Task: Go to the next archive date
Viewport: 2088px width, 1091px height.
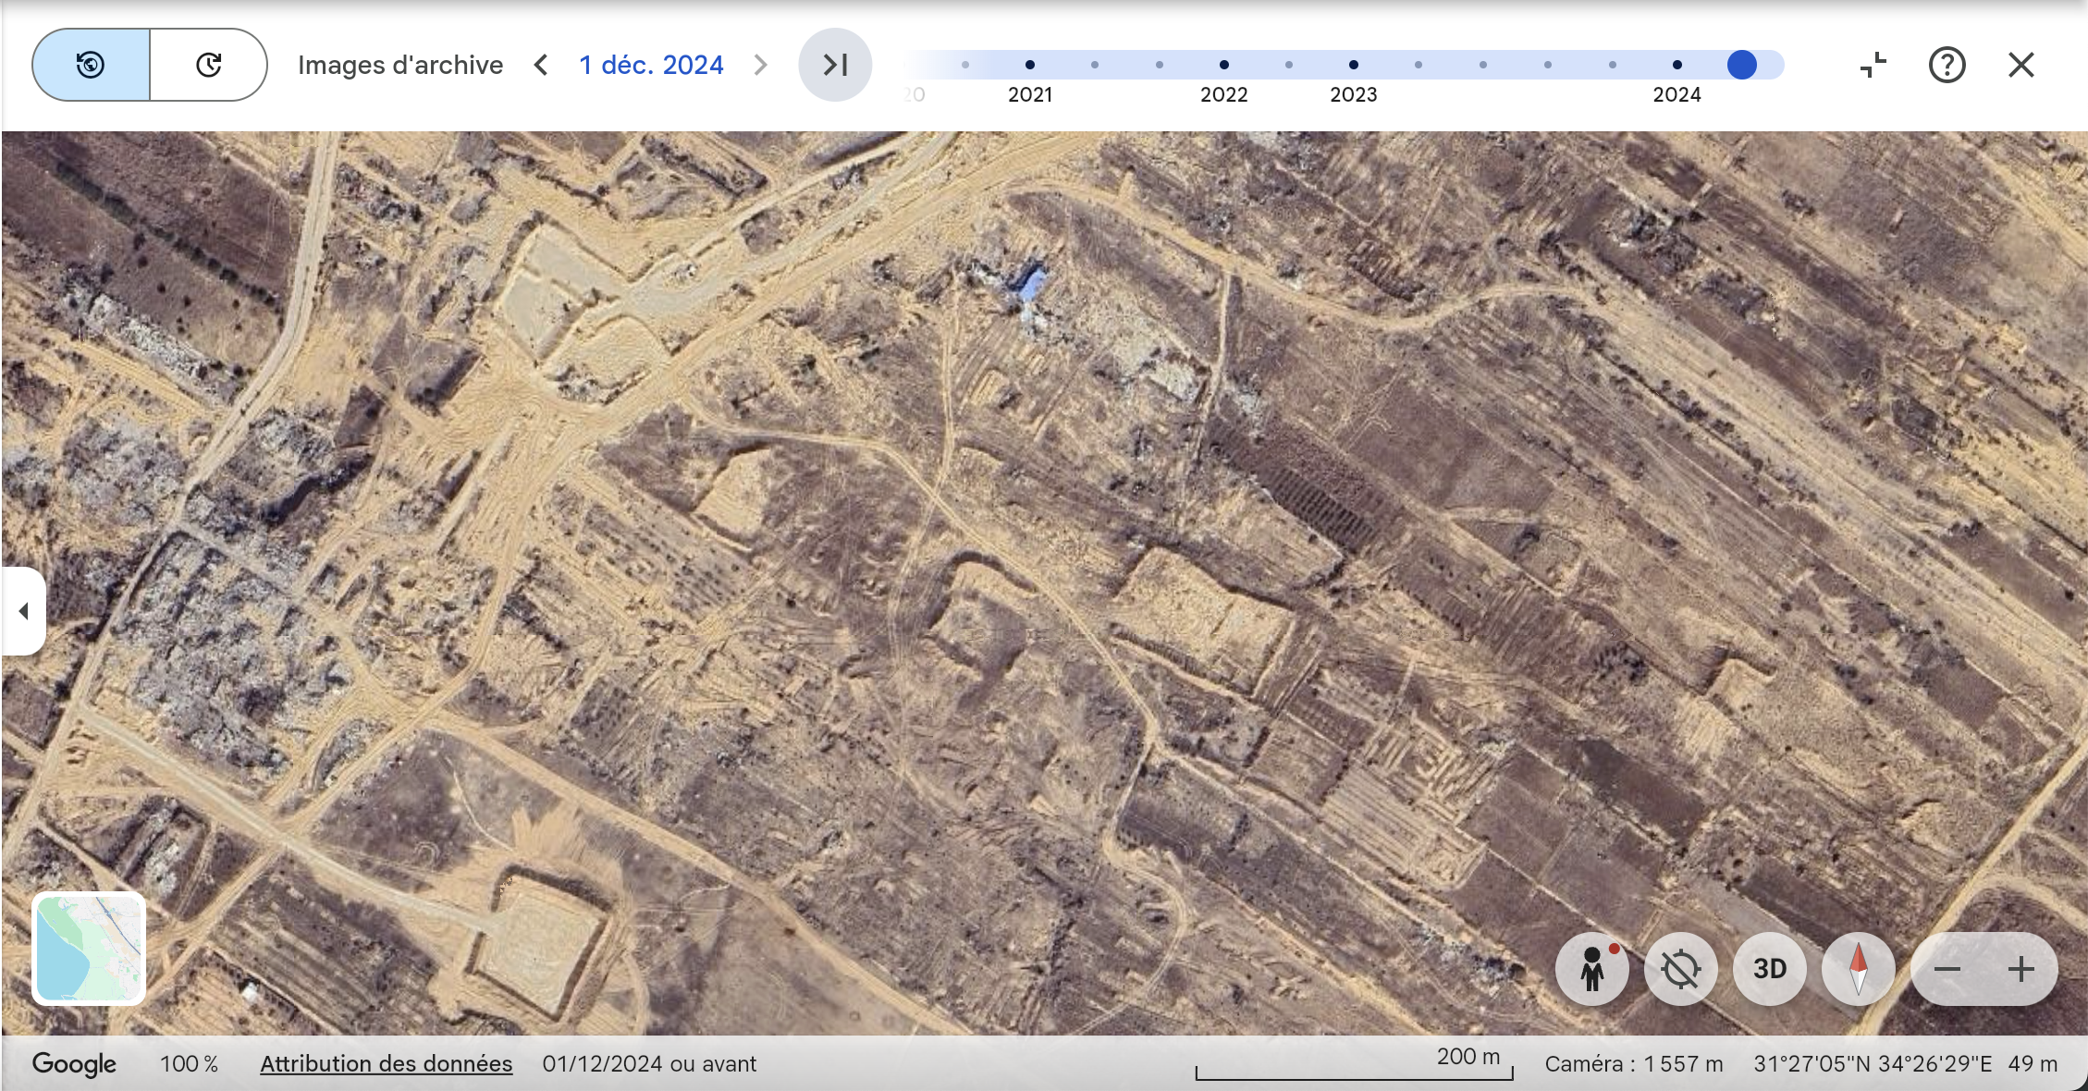Action: coord(760,65)
